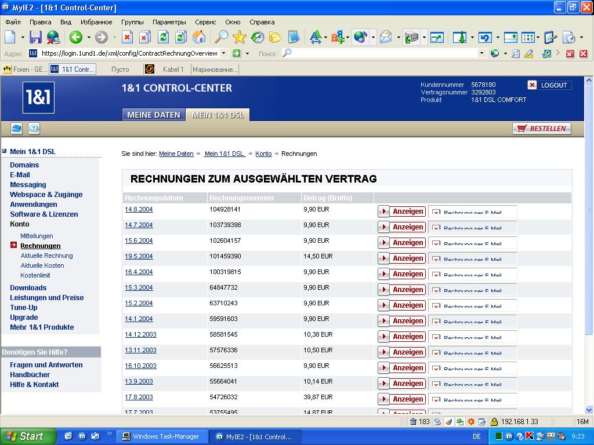This screenshot has height=445, width=594.
Task: Click inside the Поиск search field
Action: coord(385,53)
